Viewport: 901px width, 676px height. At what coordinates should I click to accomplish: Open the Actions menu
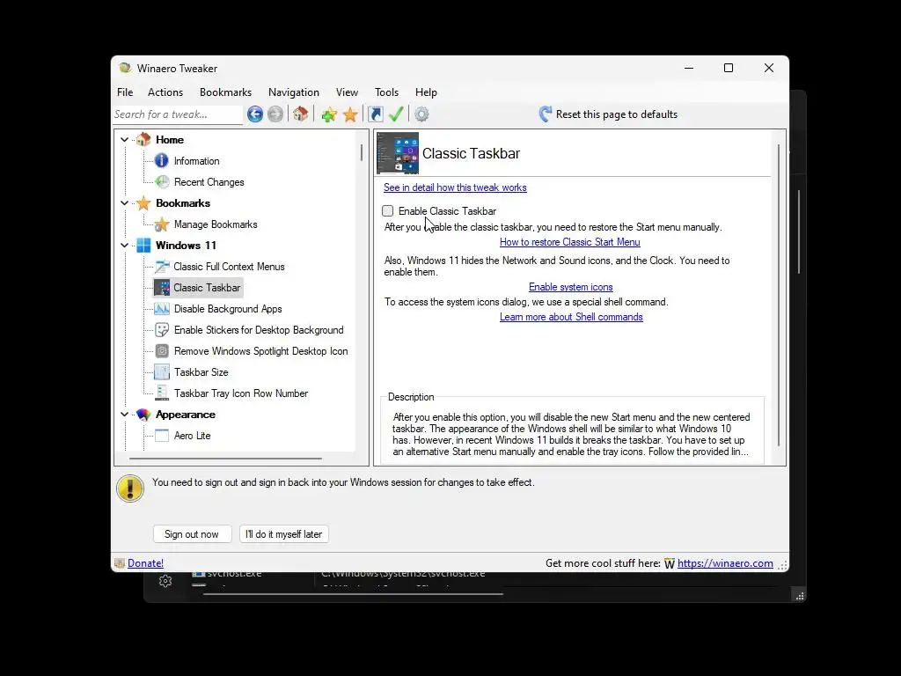(x=165, y=92)
